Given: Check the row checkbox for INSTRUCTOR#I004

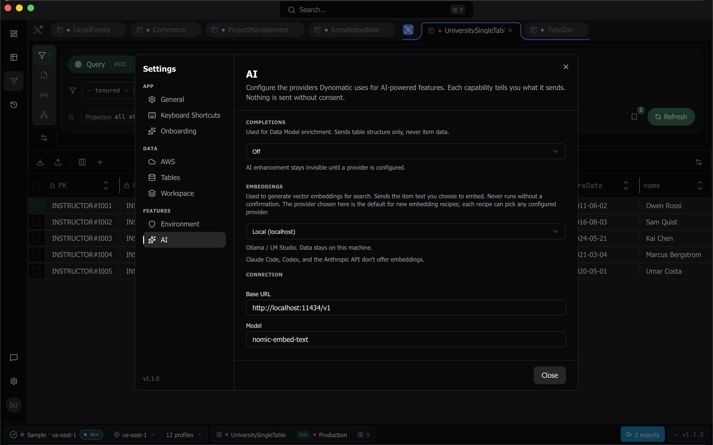Looking at the screenshot, I should point(36,255).
